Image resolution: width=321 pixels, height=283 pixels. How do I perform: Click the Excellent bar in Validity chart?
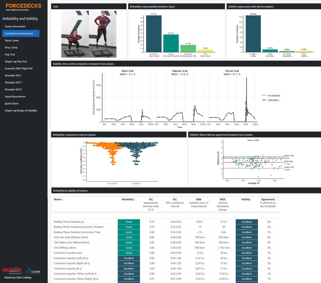pyautogui.click(x=253, y=34)
